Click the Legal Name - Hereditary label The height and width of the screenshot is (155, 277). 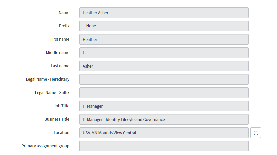tap(48, 79)
